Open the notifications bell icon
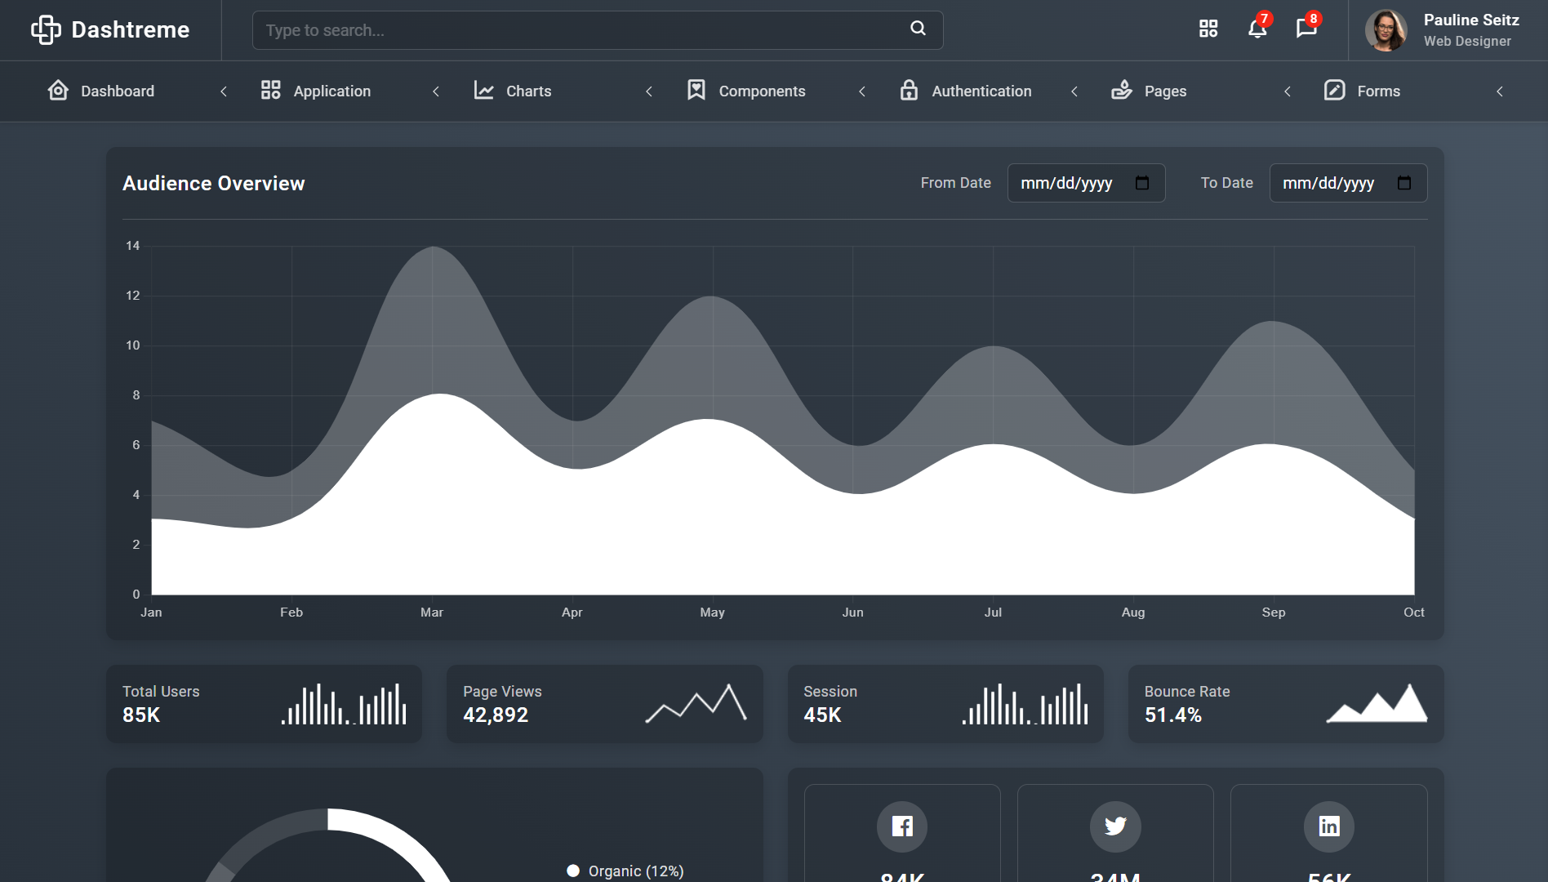 [x=1257, y=29]
